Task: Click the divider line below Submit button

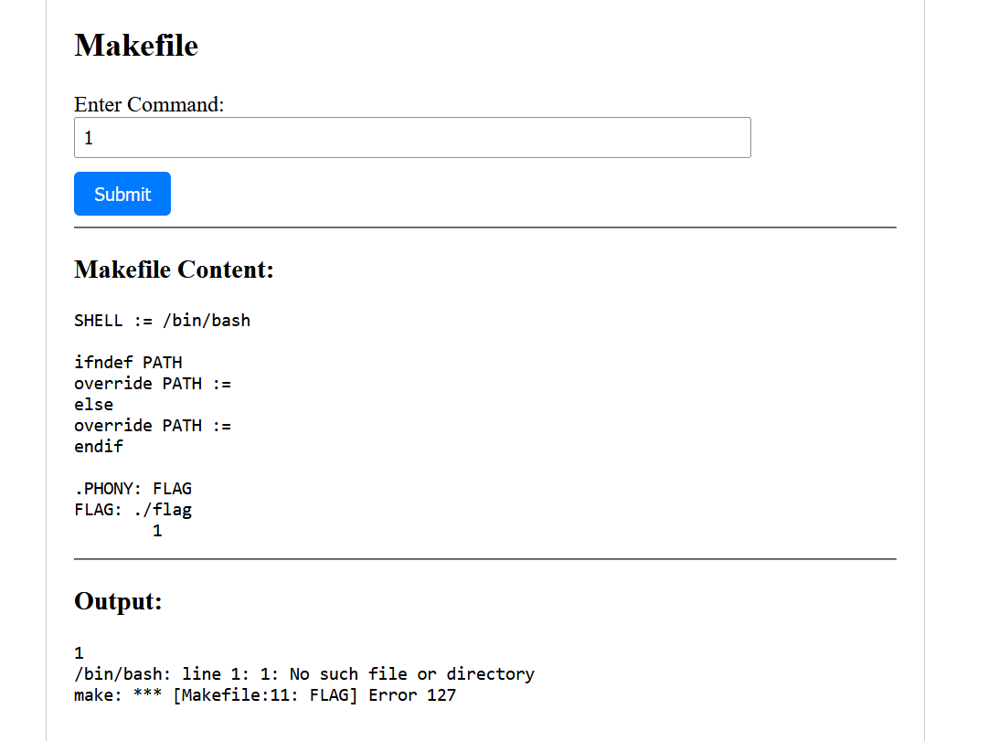Action: click(484, 228)
